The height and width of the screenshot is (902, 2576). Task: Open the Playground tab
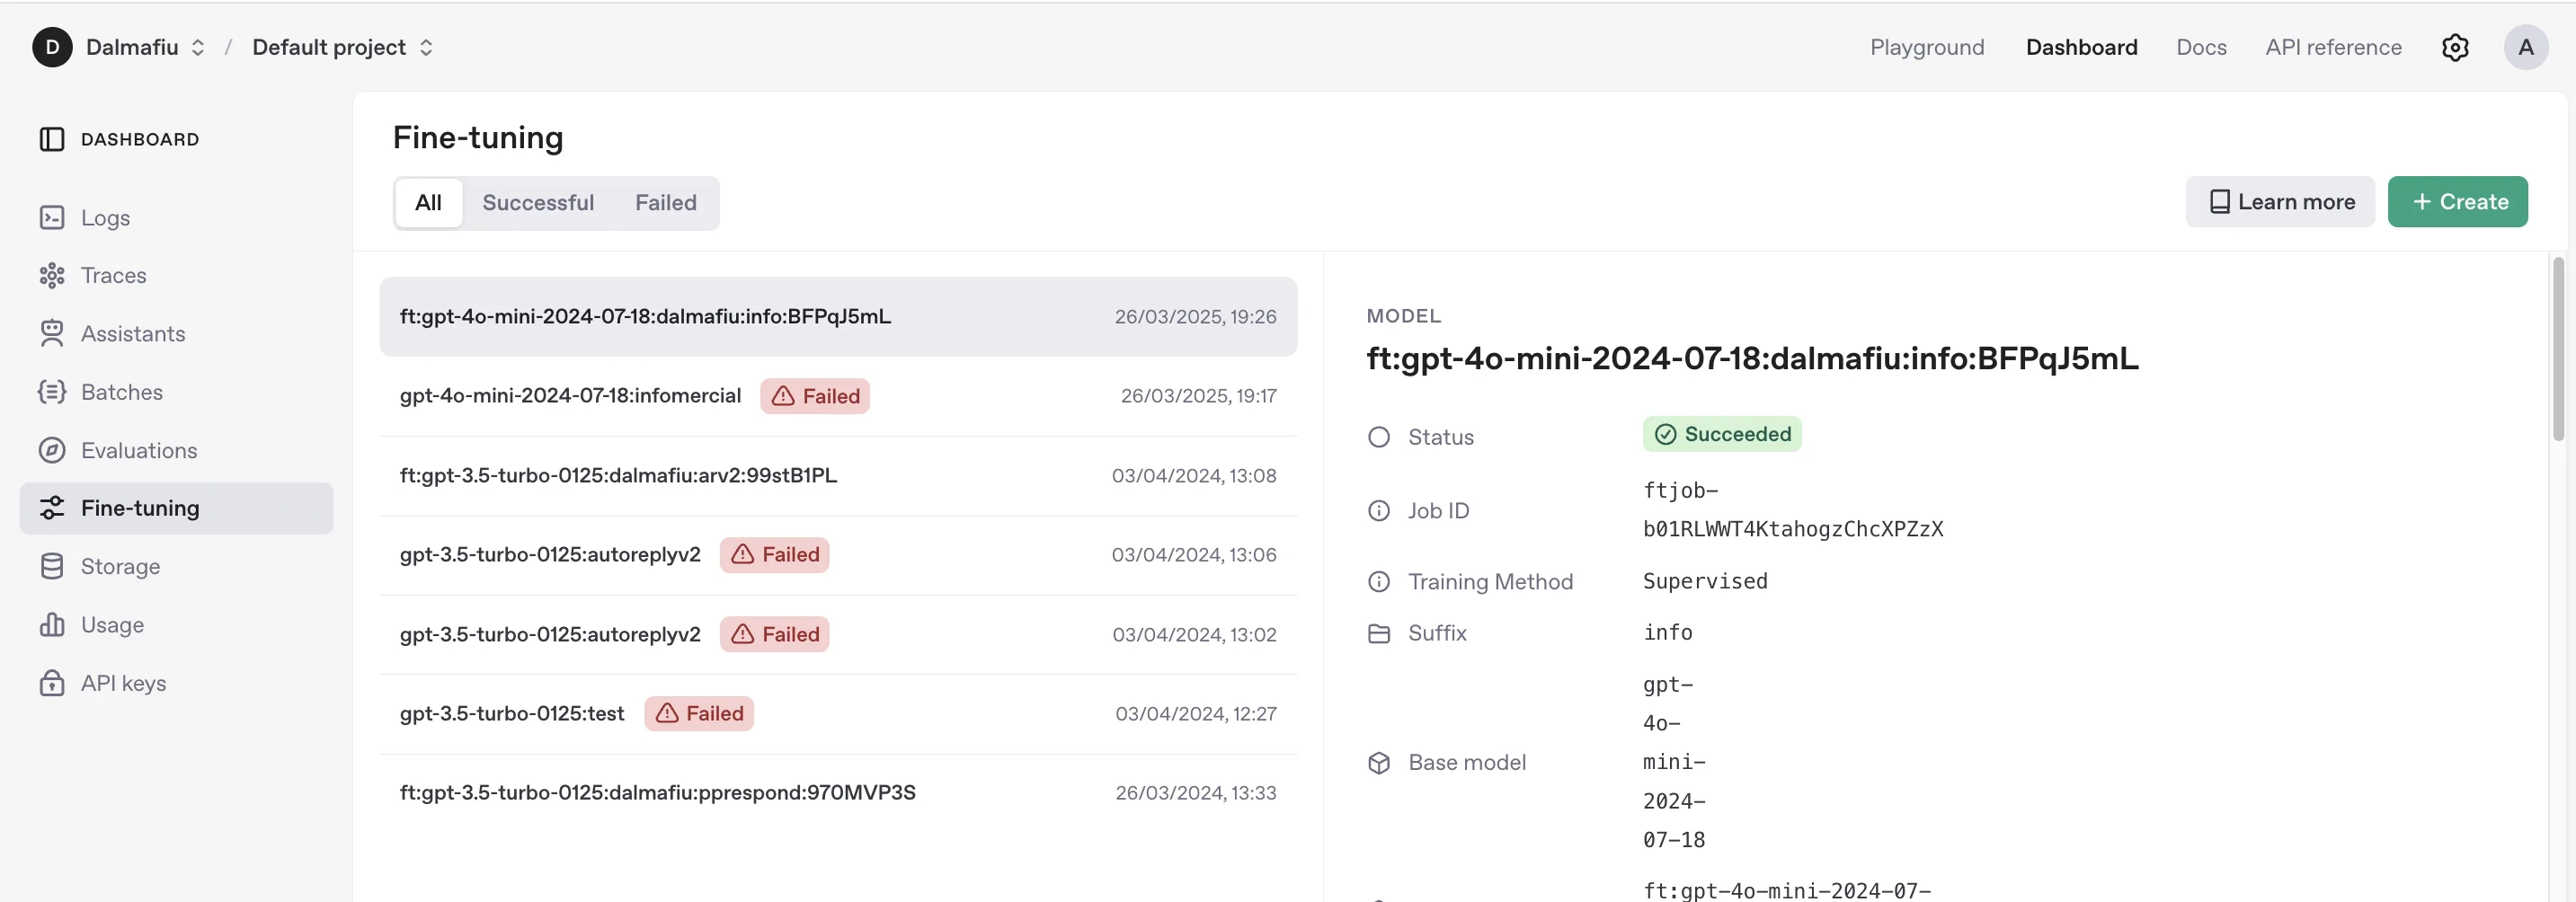pyautogui.click(x=1927, y=47)
